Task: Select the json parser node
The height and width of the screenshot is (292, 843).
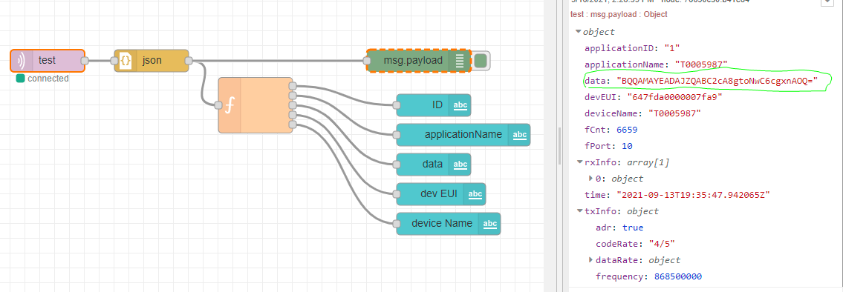Action: (152, 61)
